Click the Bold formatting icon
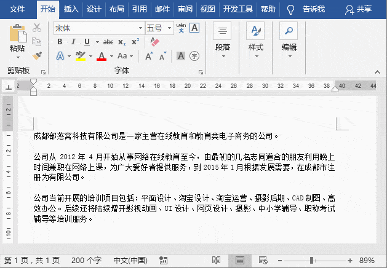 tap(60, 42)
